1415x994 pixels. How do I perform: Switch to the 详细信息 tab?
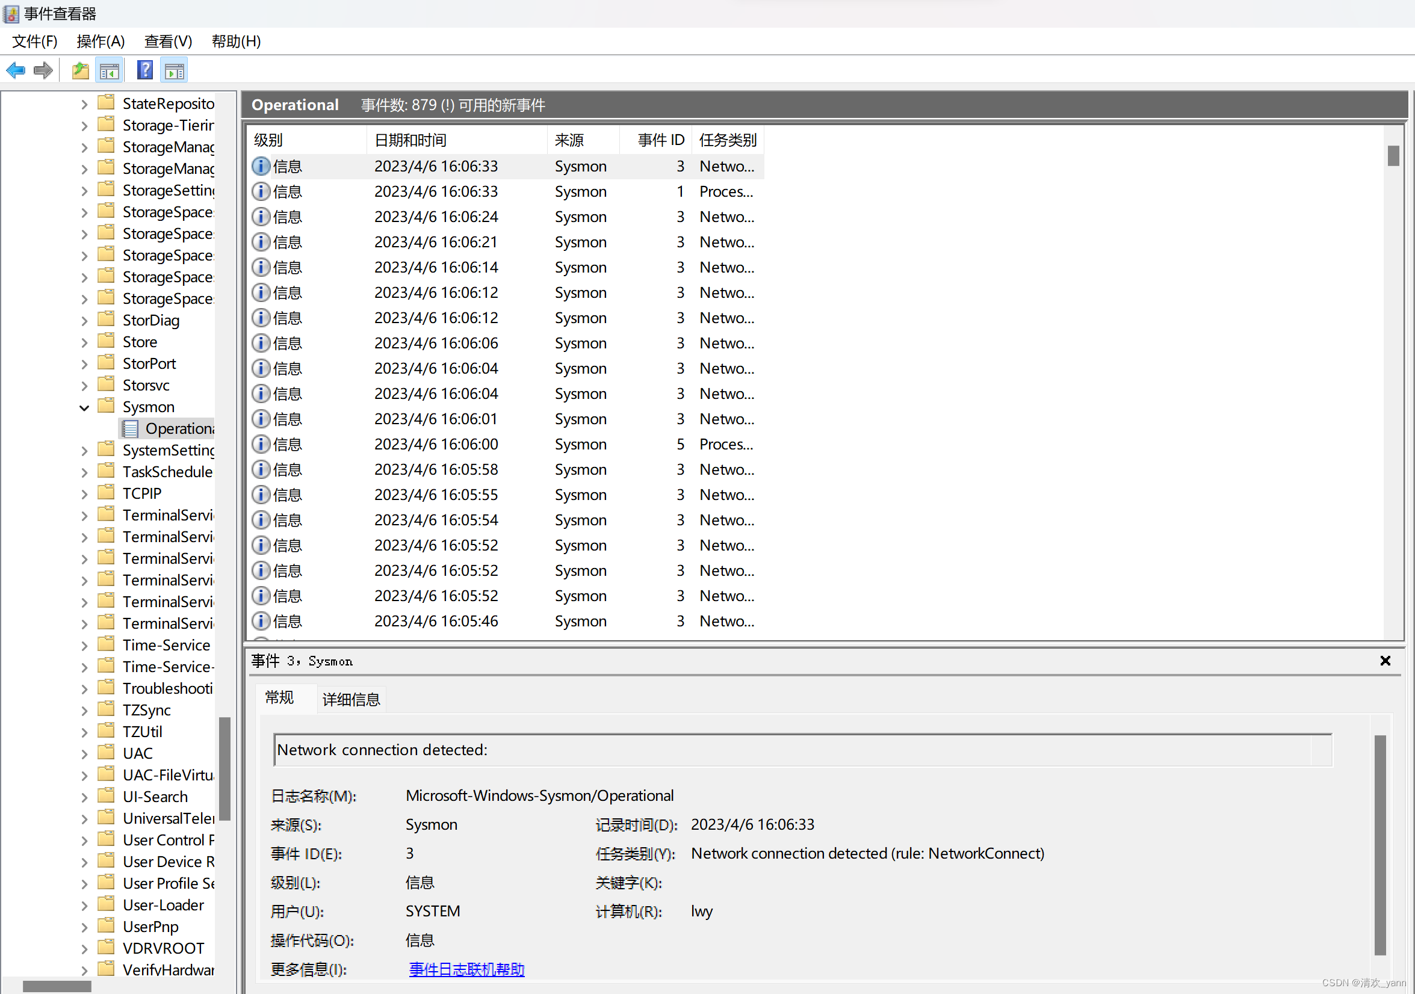pyautogui.click(x=351, y=699)
